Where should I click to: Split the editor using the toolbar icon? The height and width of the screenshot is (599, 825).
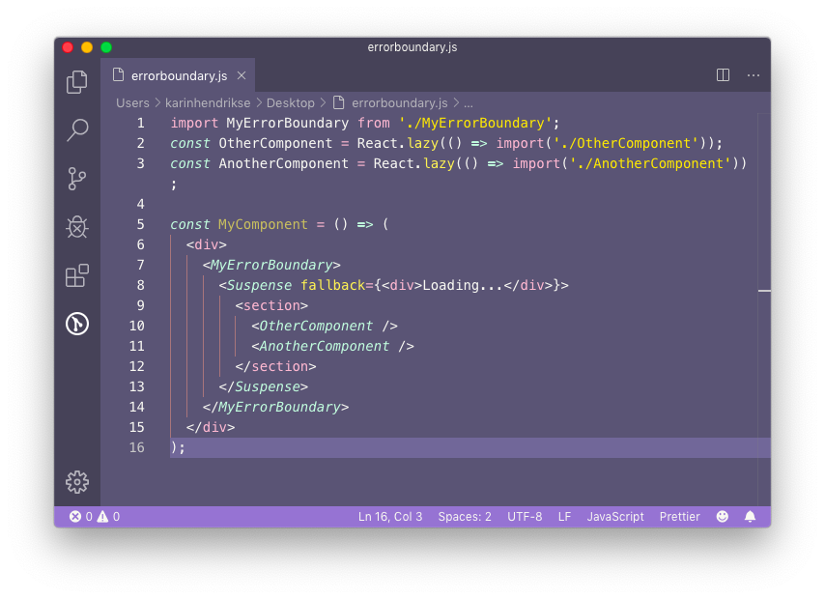point(723,74)
